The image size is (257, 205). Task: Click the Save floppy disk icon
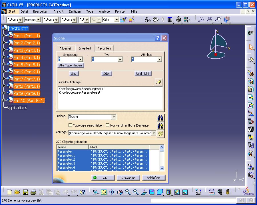pyautogui.click(x=25, y=192)
